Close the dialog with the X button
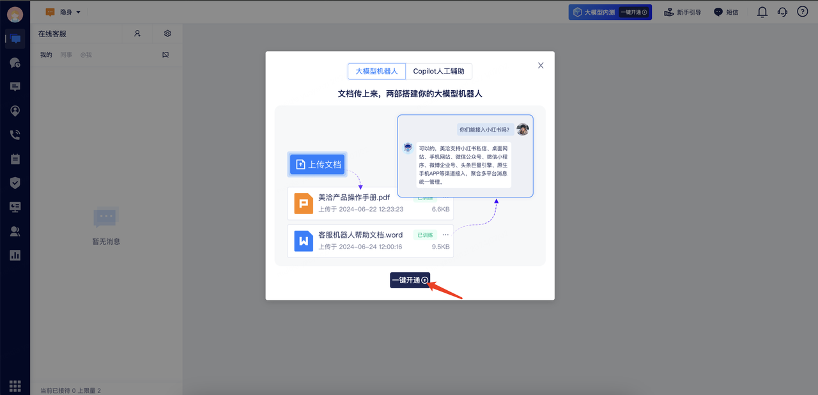The height and width of the screenshot is (395, 818). coord(541,65)
